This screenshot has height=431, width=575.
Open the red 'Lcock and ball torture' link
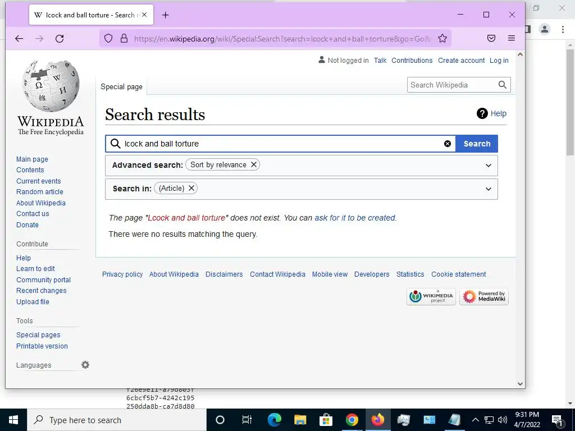click(x=186, y=218)
